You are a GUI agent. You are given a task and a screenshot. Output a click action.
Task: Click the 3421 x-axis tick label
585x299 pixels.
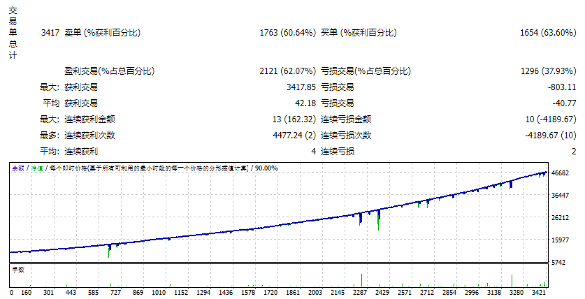539,293
